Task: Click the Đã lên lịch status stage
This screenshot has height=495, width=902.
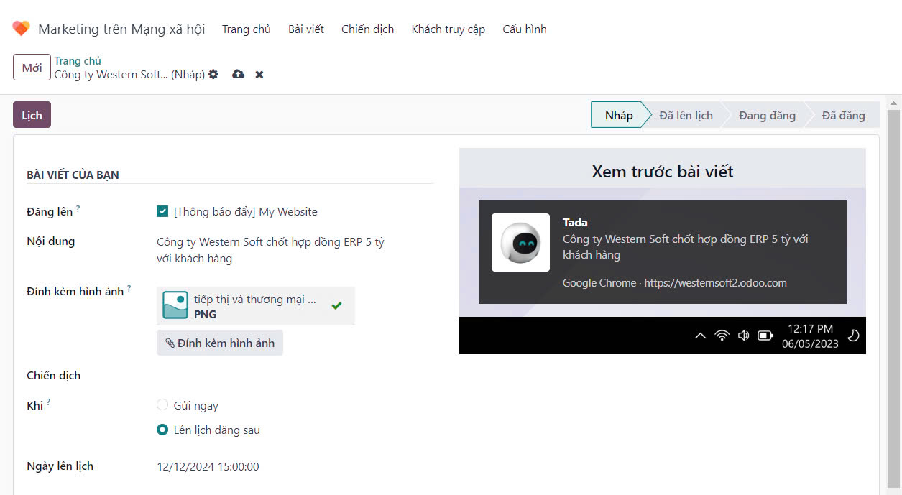Action: point(686,115)
